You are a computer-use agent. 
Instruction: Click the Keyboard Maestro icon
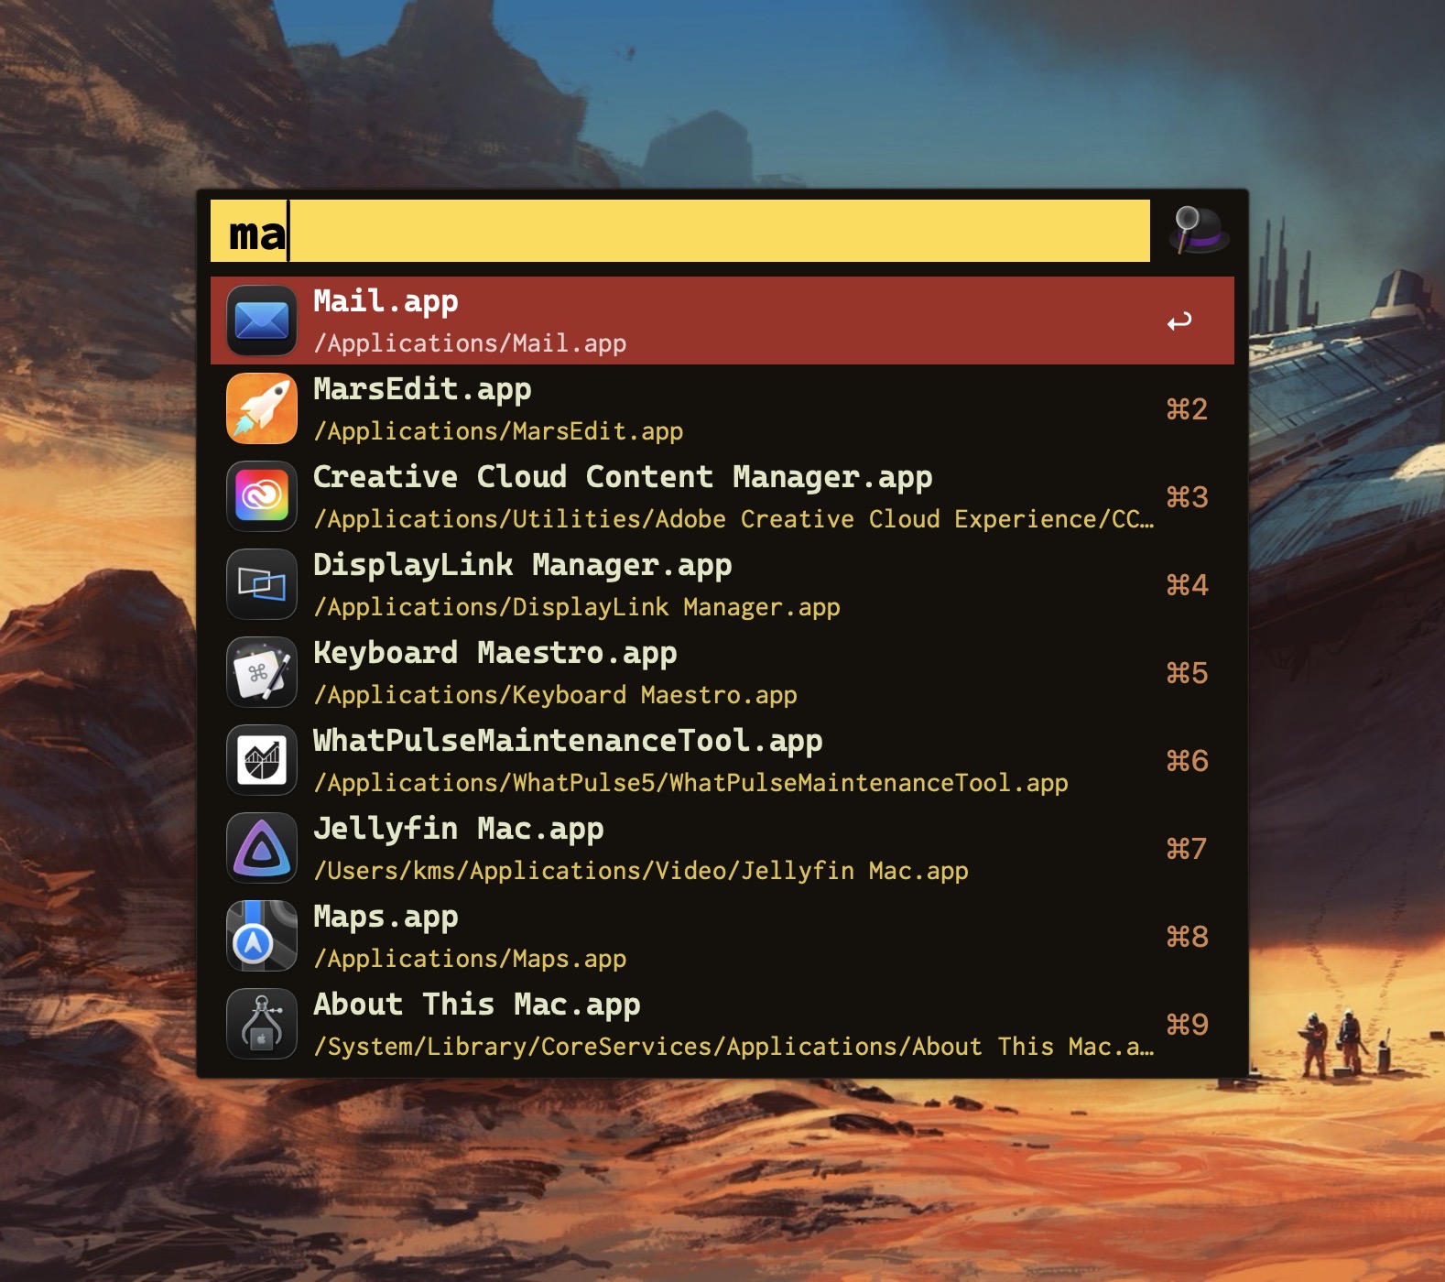pos(262,672)
